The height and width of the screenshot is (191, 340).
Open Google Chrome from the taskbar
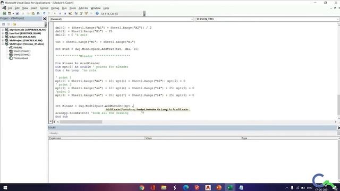pos(142,187)
